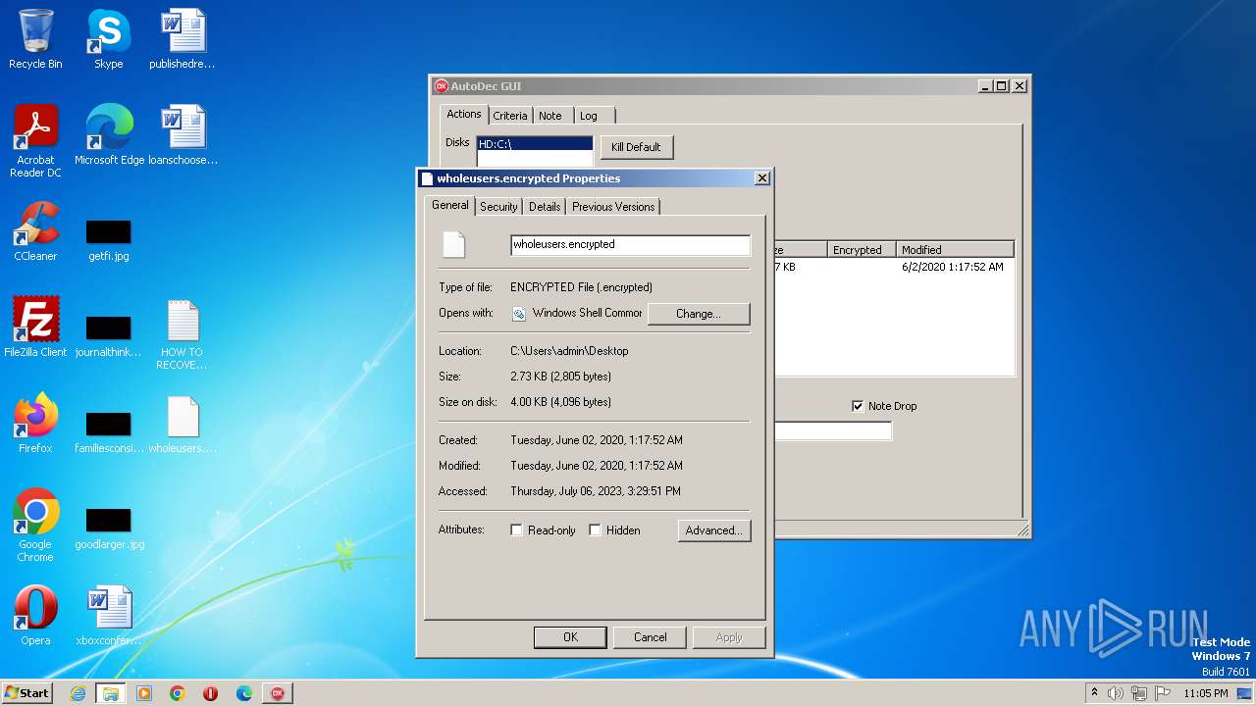Screen dimensions: 1256x706
Task: Select wholeusers encrypted file on desktop
Action: click(x=183, y=425)
